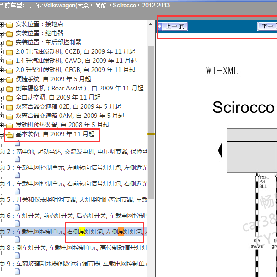Collapse the 基本装备 node
Viewport: 277px width, 277px height.
(x=1, y=135)
